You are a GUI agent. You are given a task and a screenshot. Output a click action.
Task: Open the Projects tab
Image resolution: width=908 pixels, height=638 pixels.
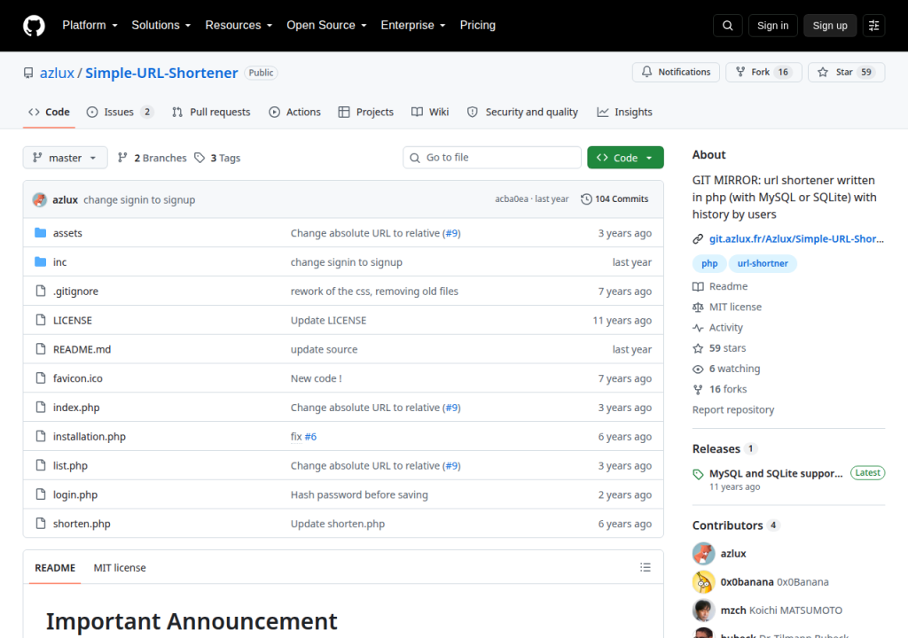point(366,113)
